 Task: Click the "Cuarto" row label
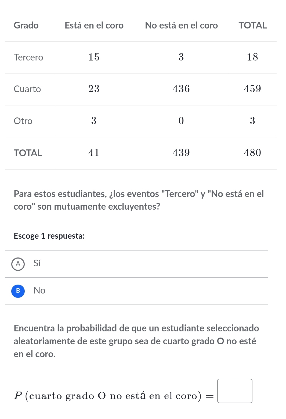click(27, 89)
